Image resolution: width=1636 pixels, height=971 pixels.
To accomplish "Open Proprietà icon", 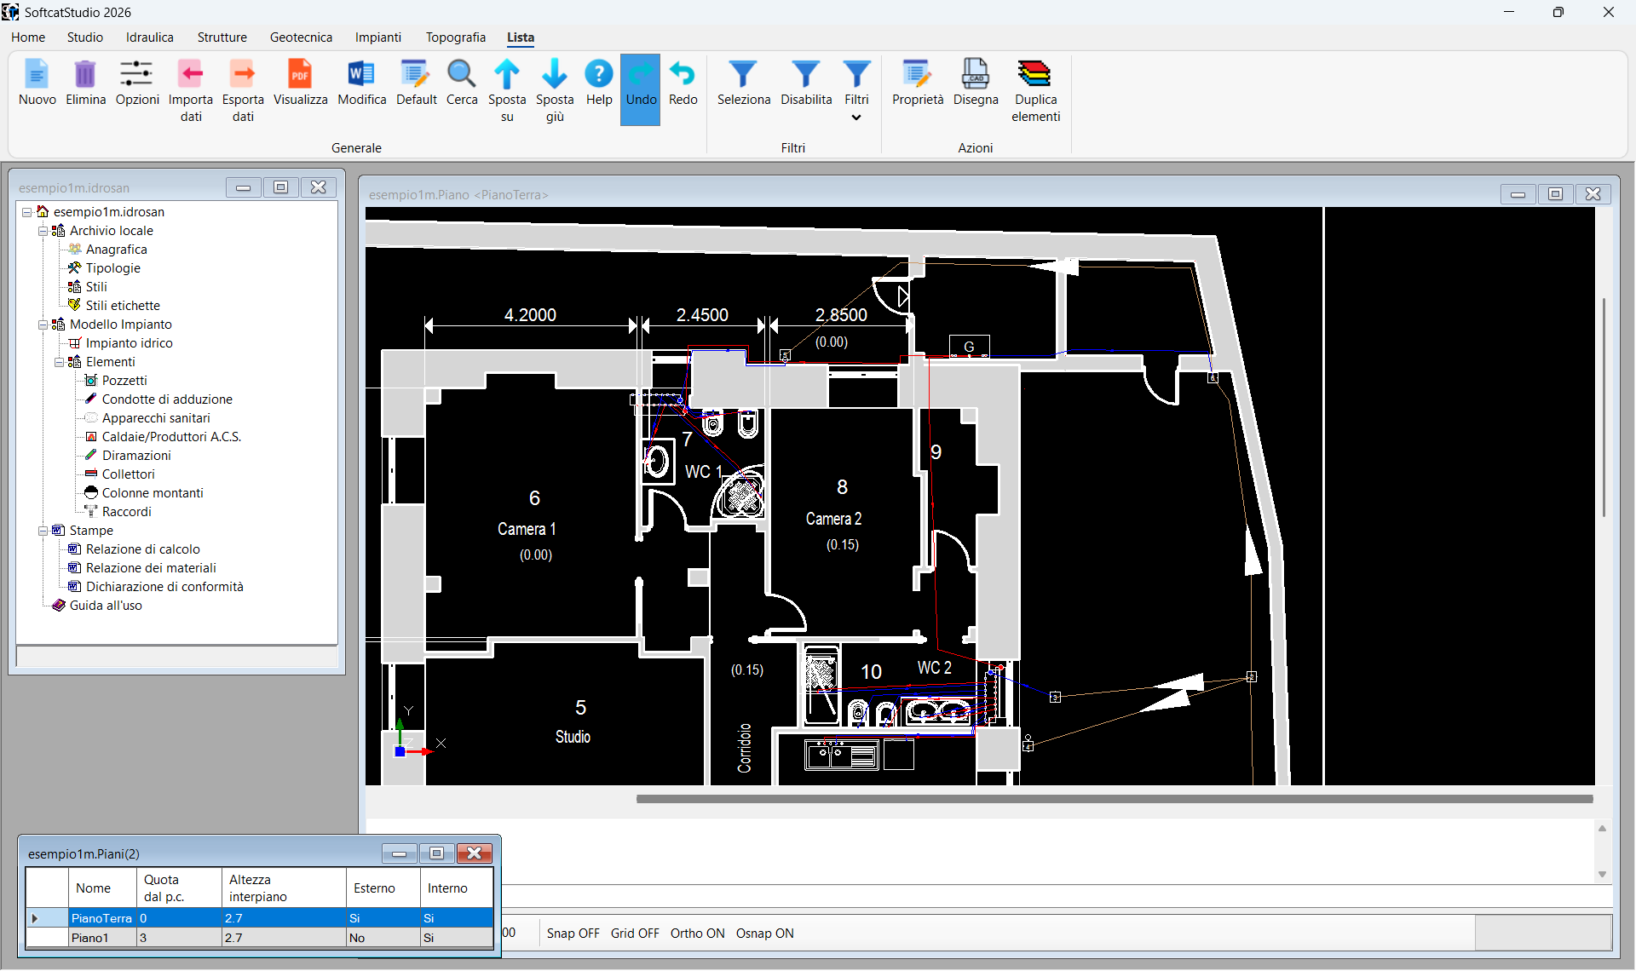I will [918, 75].
